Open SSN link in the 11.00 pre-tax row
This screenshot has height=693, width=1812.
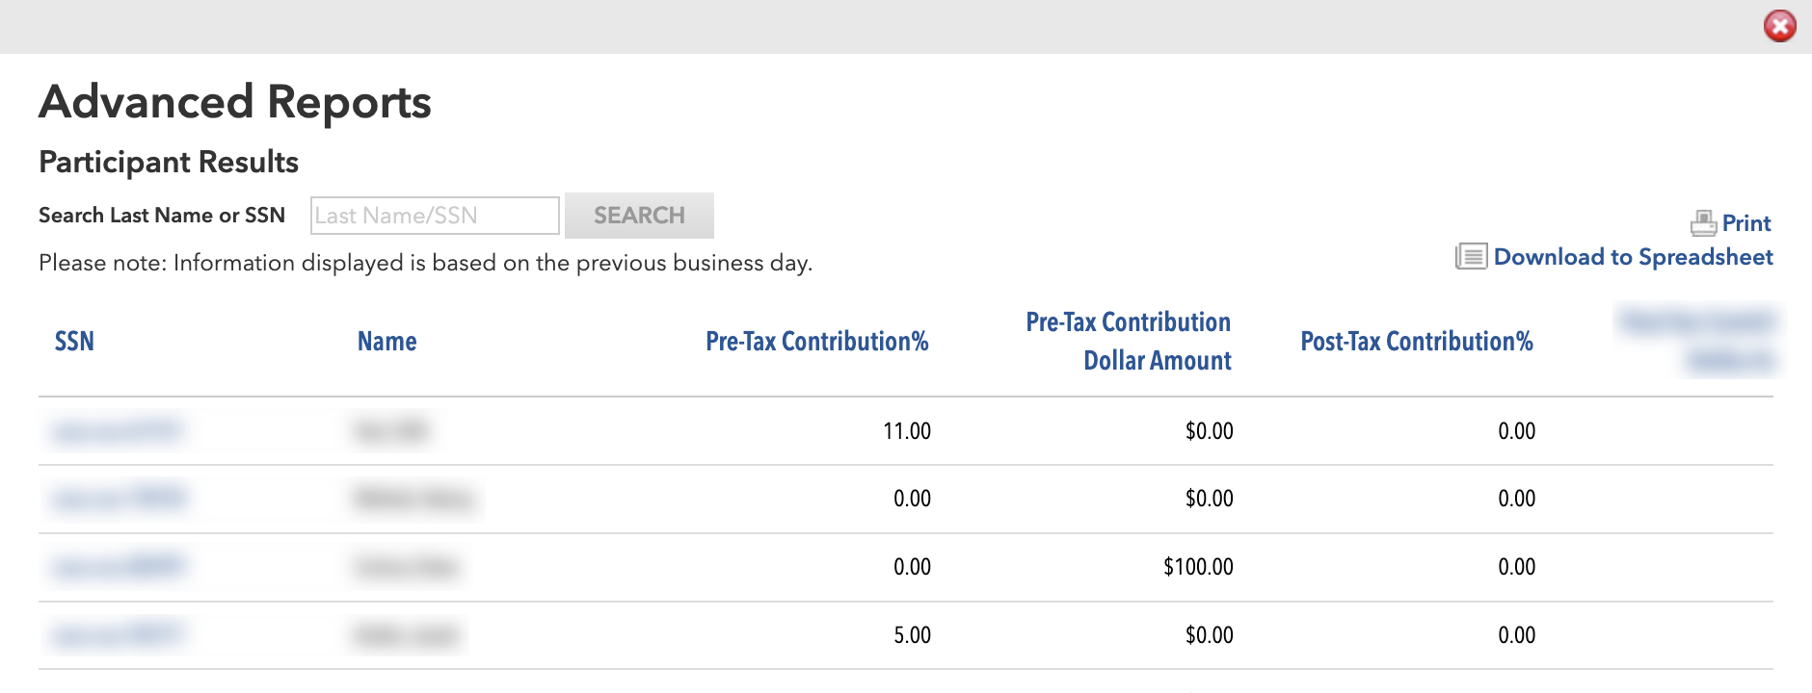118,431
